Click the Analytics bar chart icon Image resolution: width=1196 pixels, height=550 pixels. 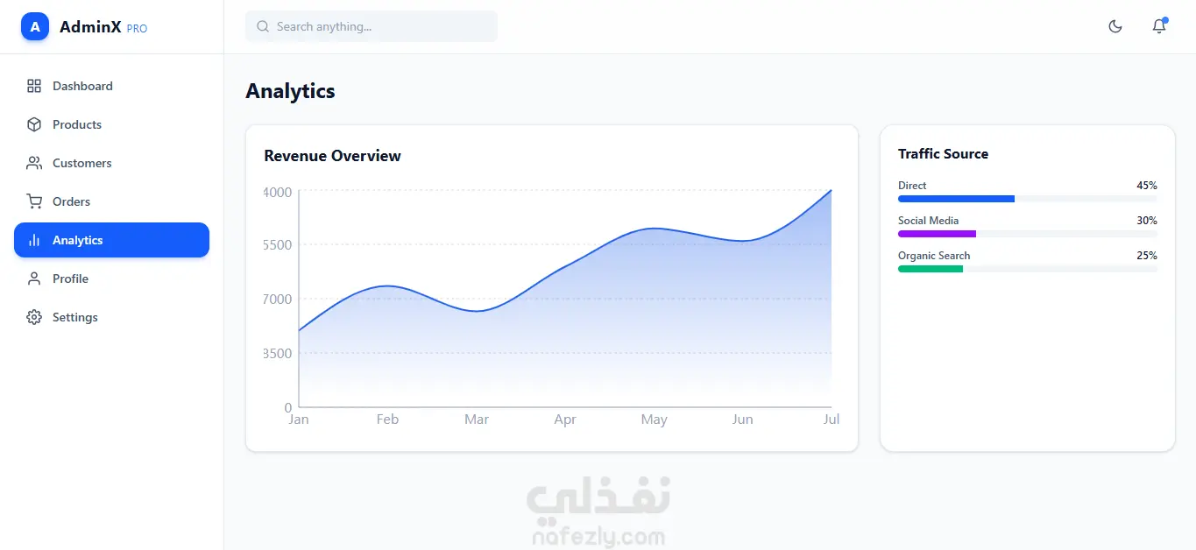34,240
